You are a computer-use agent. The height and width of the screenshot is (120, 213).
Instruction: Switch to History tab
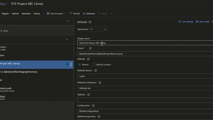[x=37, y=14]
